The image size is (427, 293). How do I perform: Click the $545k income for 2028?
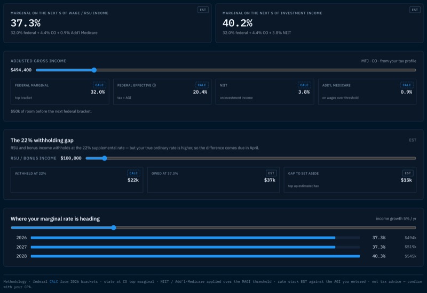tap(410, 256)
